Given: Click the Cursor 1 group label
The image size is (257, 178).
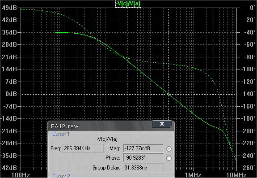Looking at the screenshot, I should pyautogui.click(x=61, y=134).
